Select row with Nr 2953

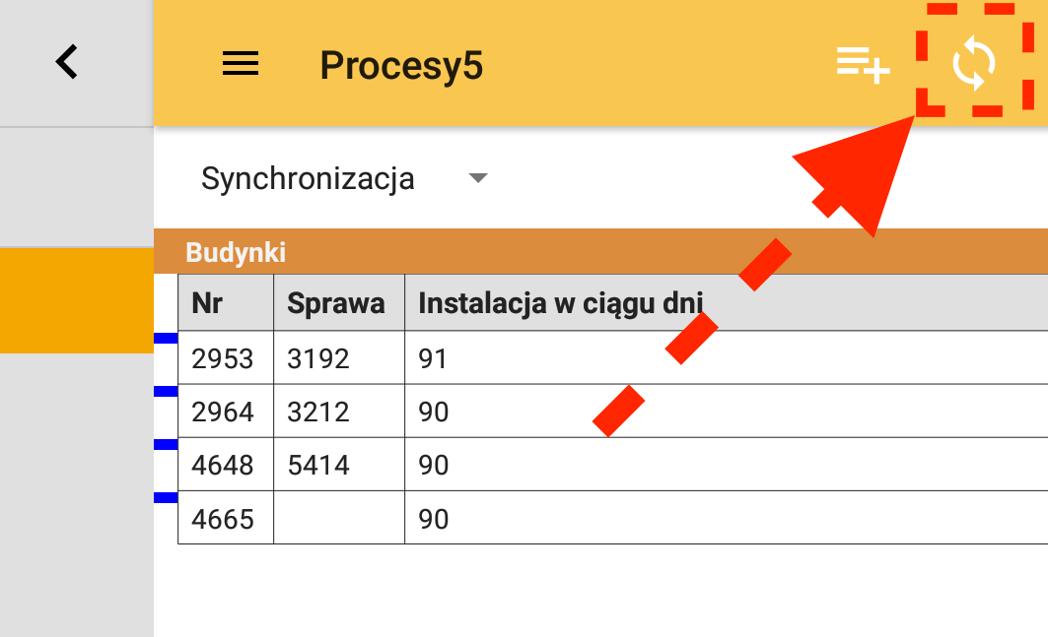point(223,358)
